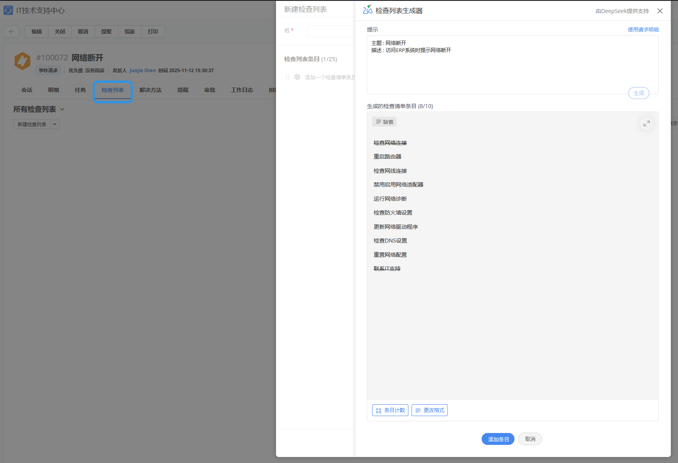Open the 新建检查列表 dropdown arrow

pyautogui.click(x=55, y=124)
